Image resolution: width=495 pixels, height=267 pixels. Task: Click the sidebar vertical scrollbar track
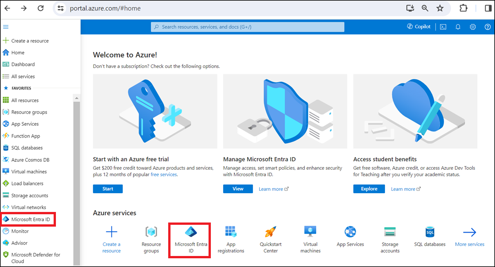coord(77,183)
